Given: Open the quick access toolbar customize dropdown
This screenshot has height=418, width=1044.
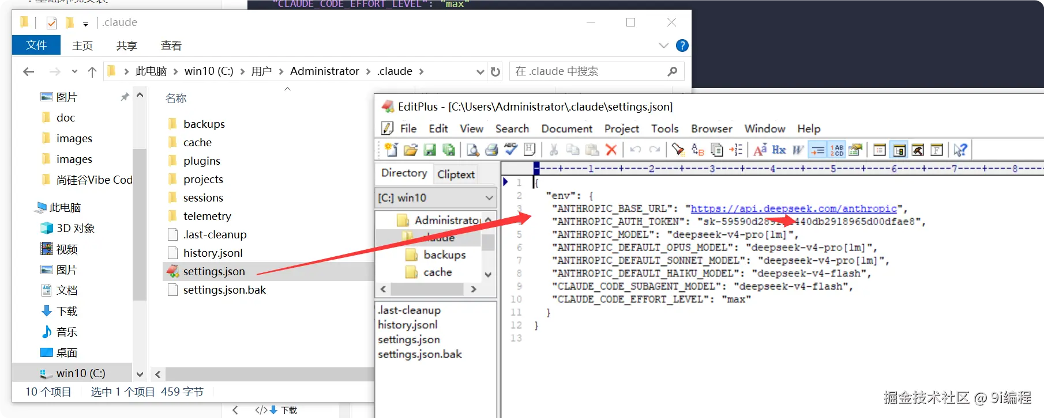Looking at the screenshot, I should pyautogui.click(x=85, y=24).
